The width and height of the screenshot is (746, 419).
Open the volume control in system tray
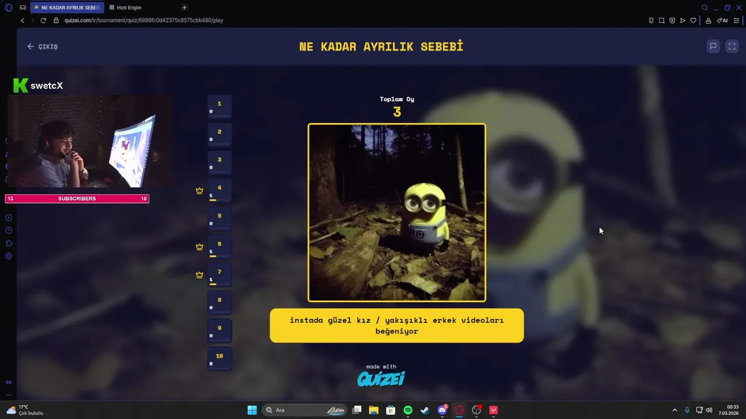[709, 410]
